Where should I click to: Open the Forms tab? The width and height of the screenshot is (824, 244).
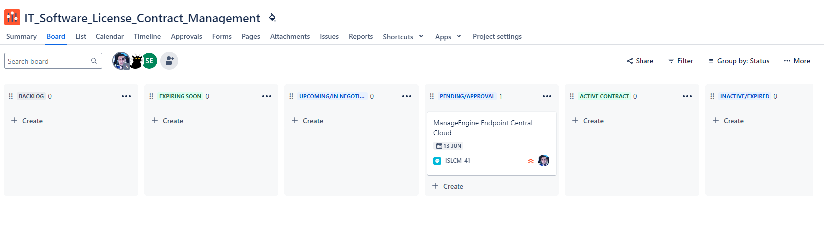[222, 36]
